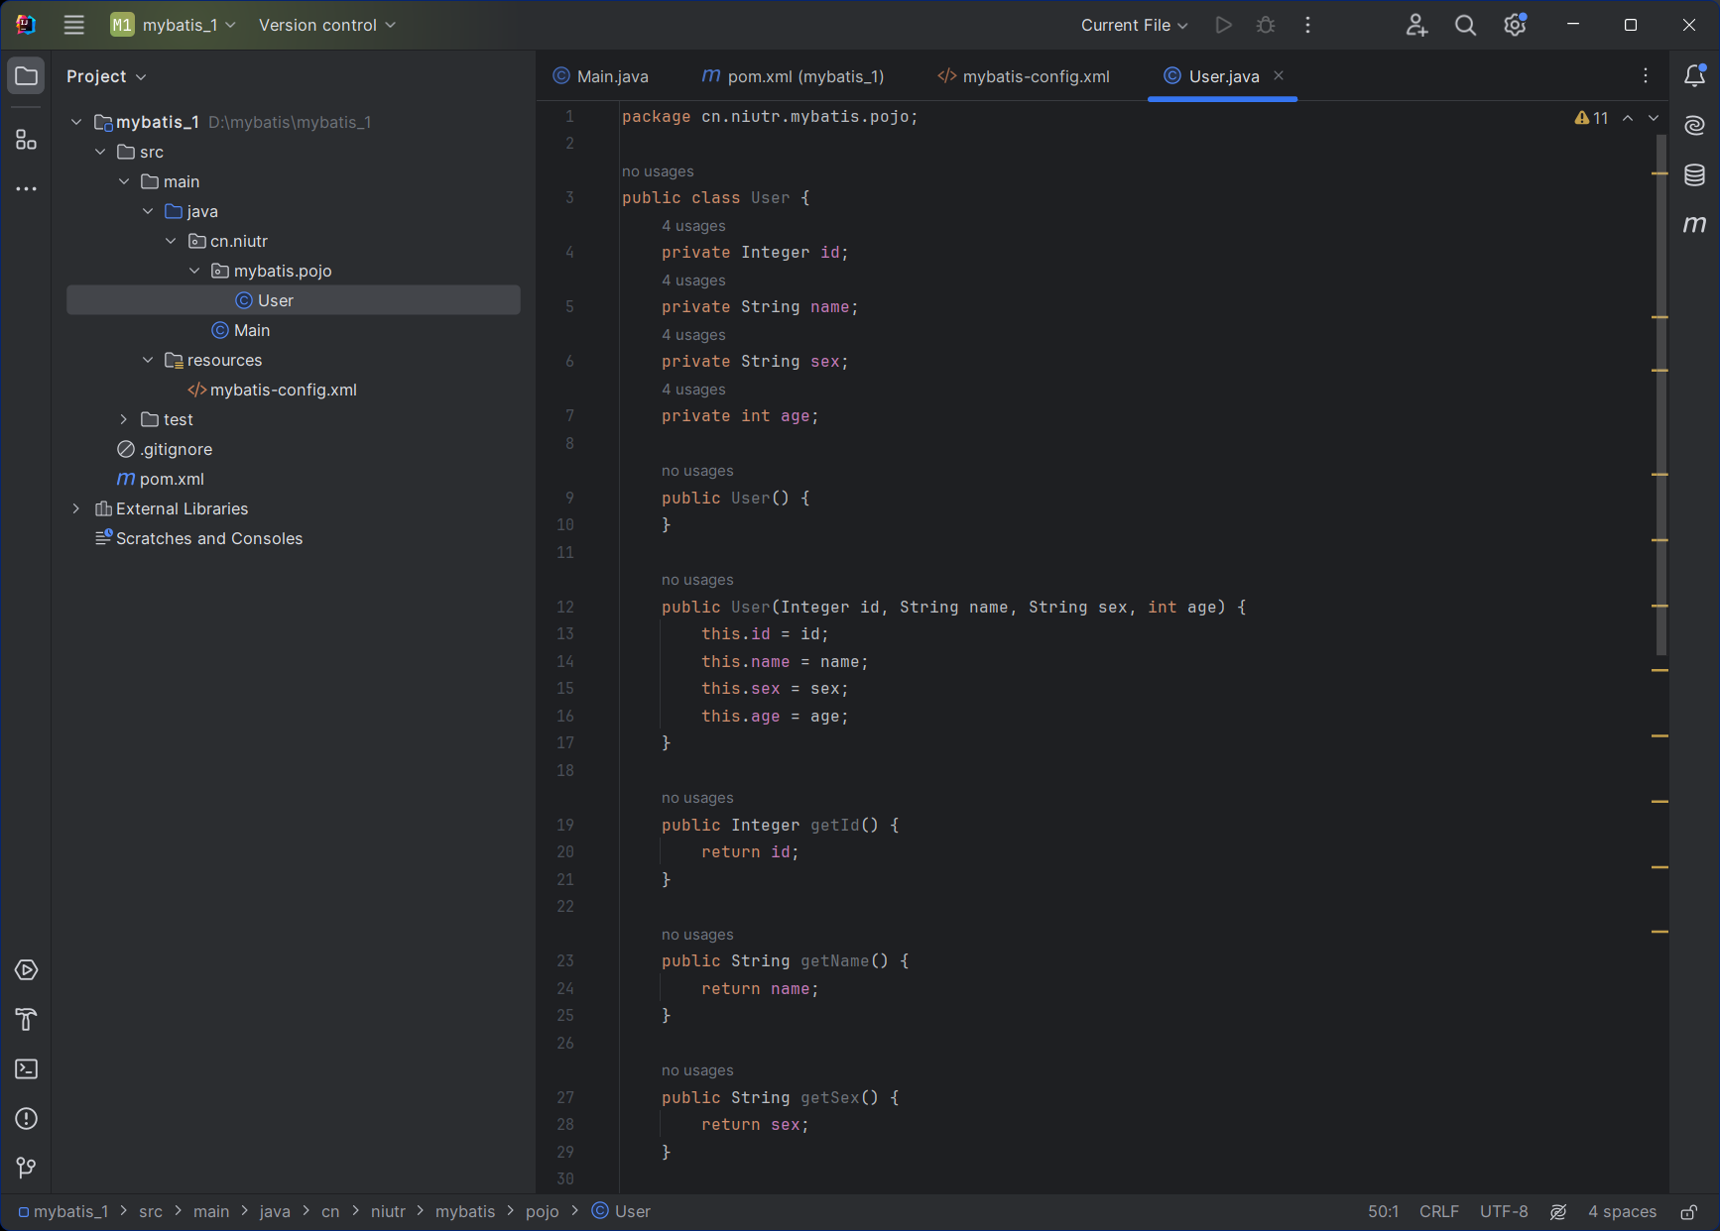Open the Git version control tool window
1720x1231 pixels.
[x=27, y=1169]
